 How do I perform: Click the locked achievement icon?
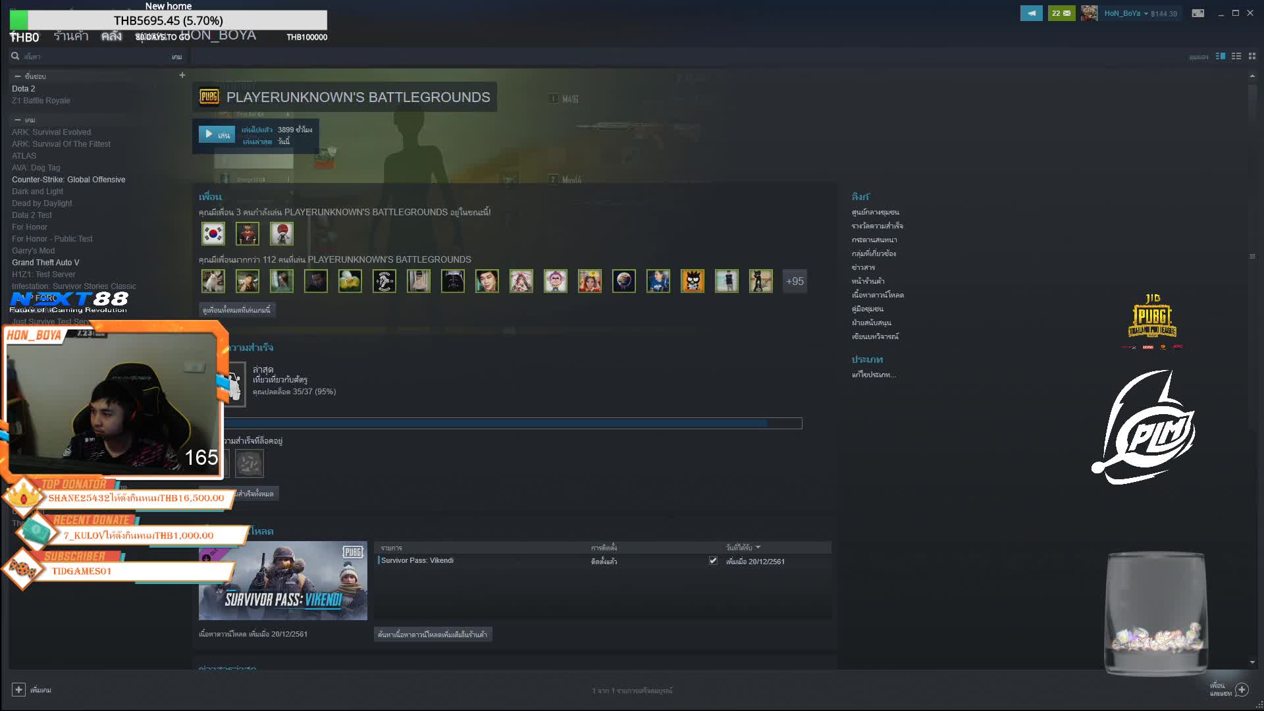[250, 464]
